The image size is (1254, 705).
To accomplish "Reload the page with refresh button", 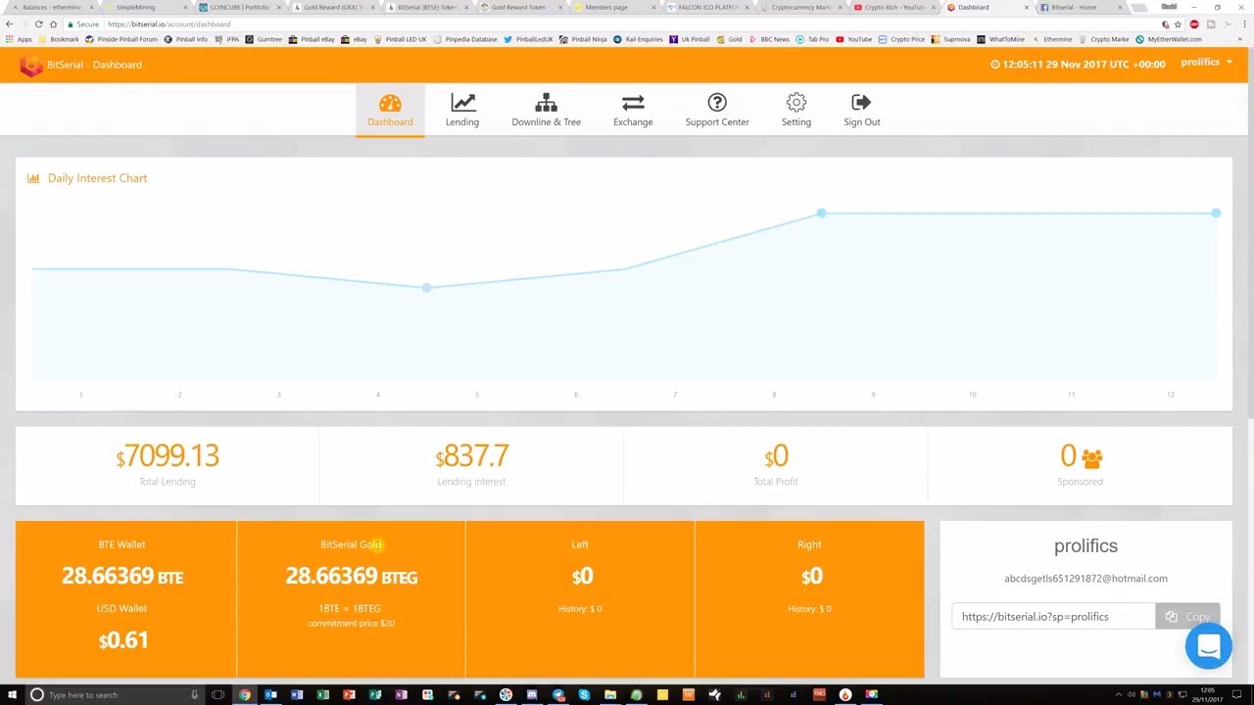I will pyautogui.click(x=38, y=23).
